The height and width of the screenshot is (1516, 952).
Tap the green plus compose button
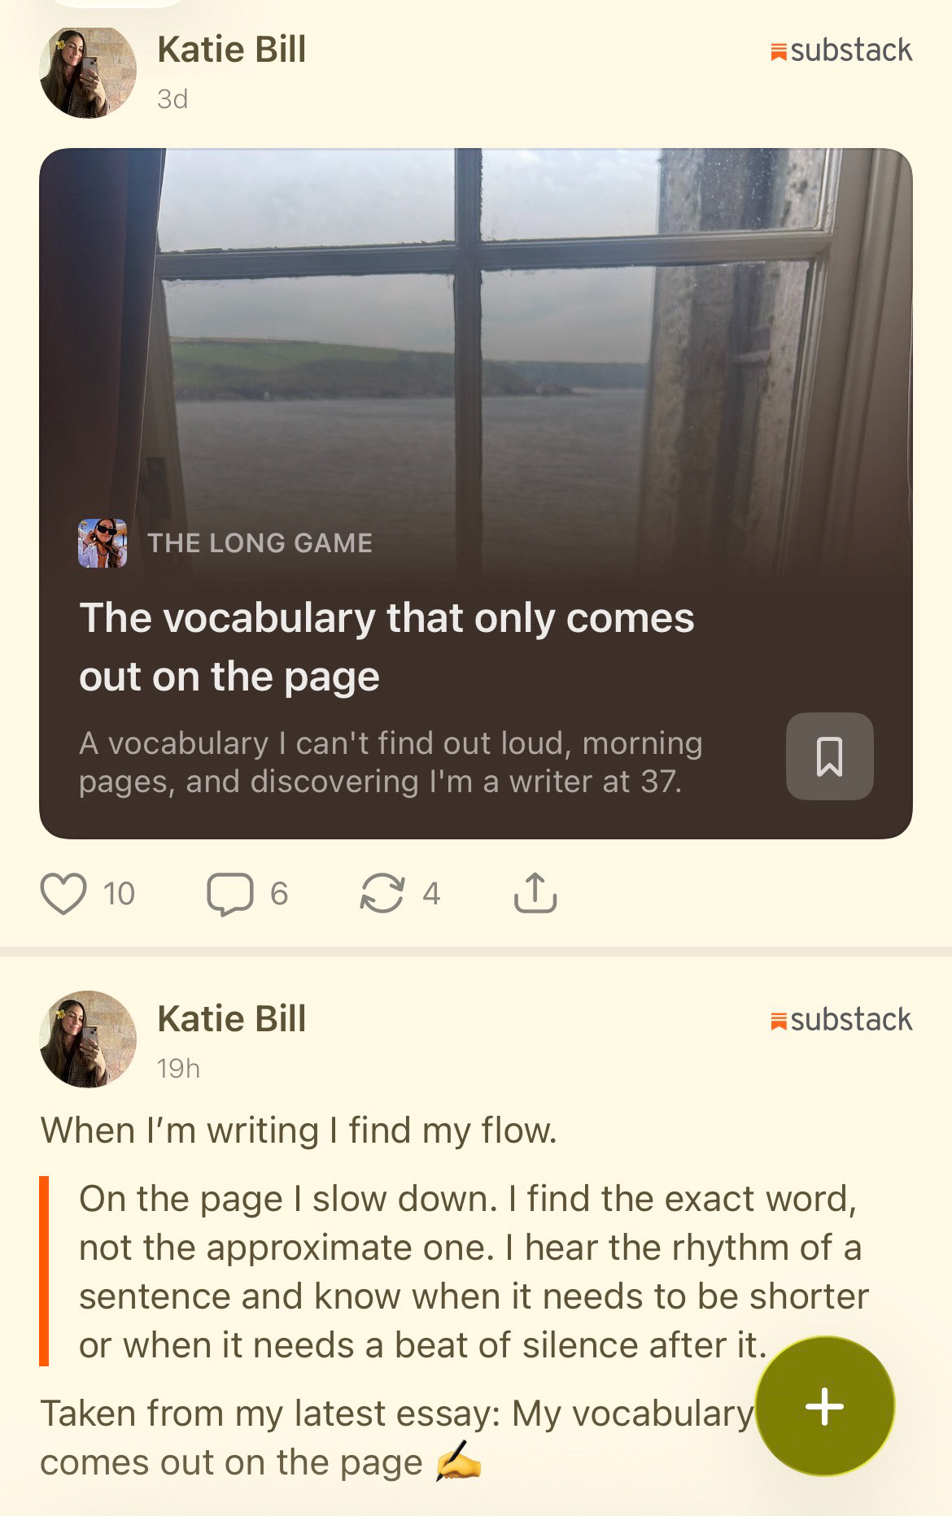pos(825,1406)
